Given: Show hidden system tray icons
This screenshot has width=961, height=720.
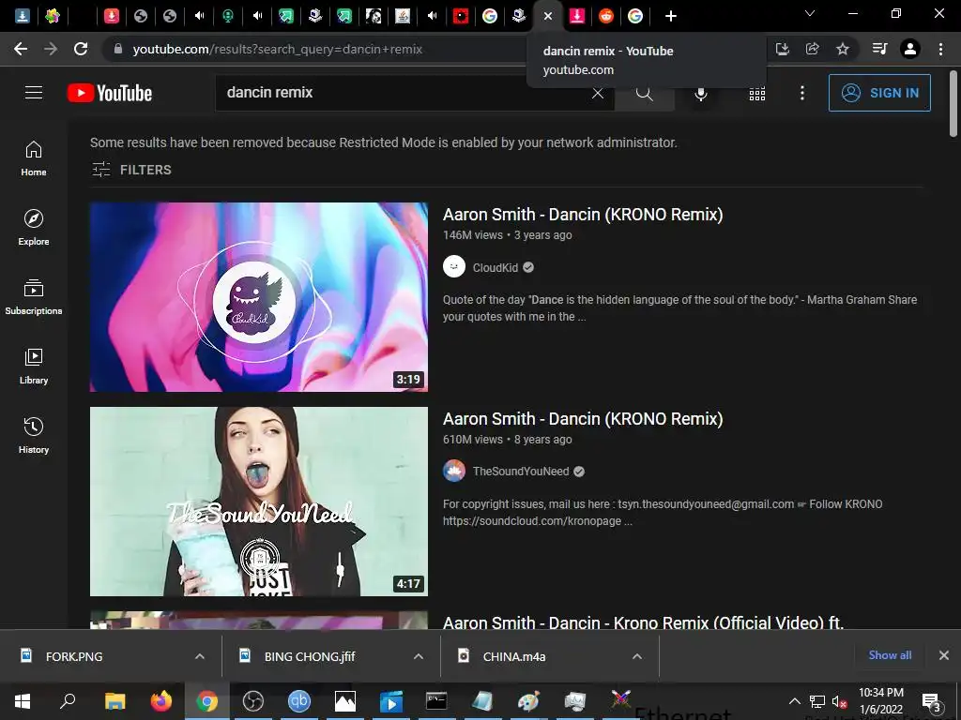Looking at the screenshot, I should coord(794,701).
